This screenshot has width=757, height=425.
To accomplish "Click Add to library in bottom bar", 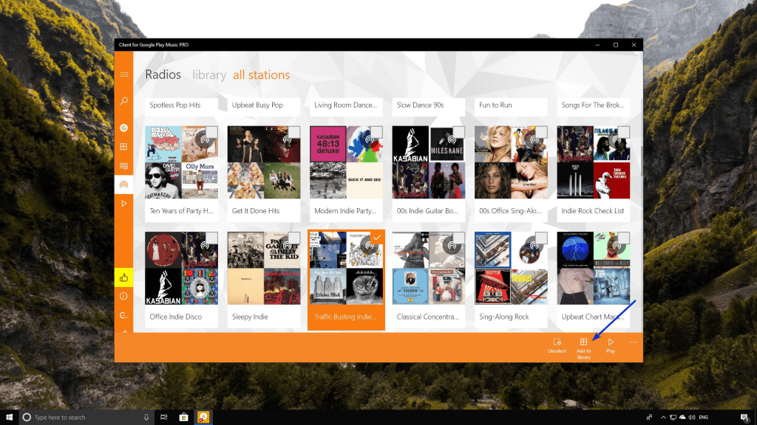I will [x=583, y=346].
